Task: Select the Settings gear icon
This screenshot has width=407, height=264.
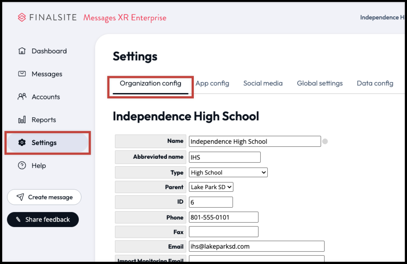Action: click(22, 142)
